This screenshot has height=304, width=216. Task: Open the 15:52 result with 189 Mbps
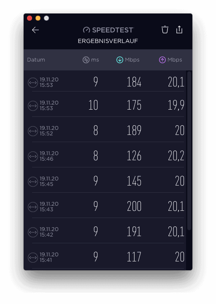pos(106,130)
